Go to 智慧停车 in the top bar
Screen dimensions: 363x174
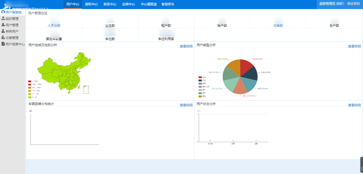click(168, 4)
